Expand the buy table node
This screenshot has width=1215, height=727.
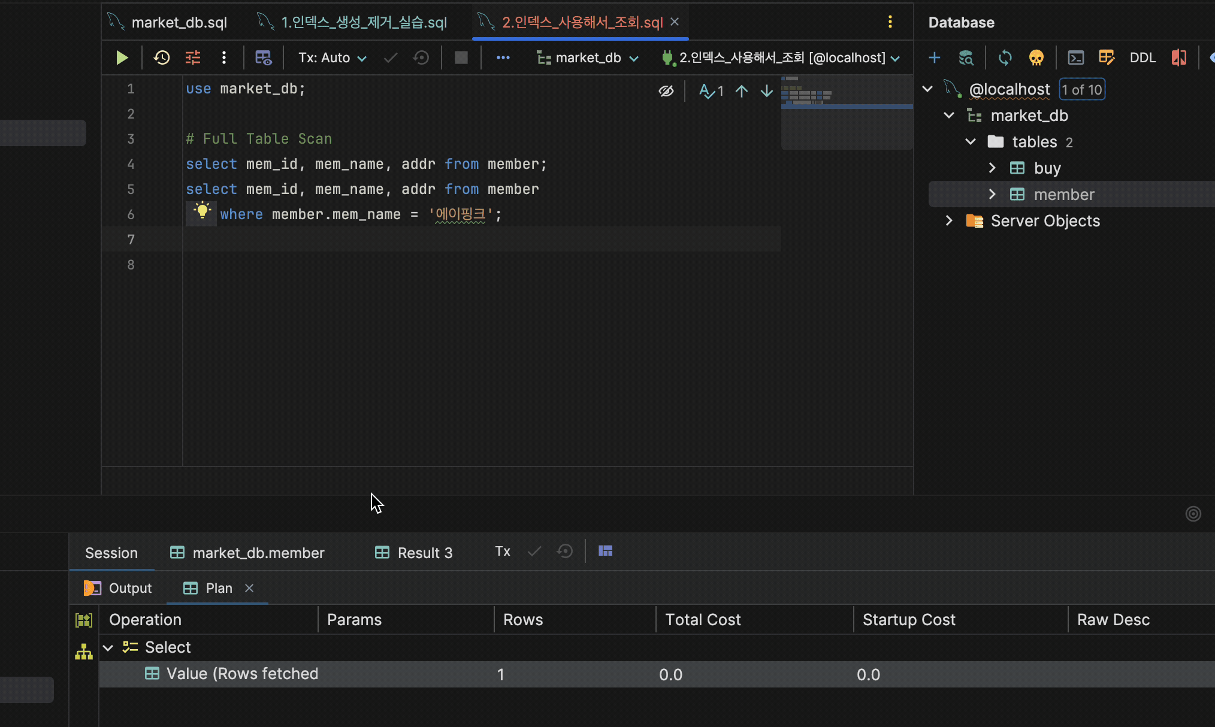pos(992,168)
